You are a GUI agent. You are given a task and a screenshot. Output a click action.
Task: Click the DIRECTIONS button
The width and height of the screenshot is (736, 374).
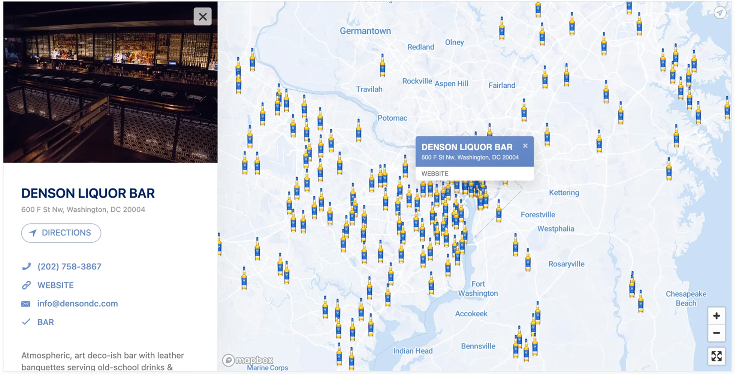coord(61,233)
